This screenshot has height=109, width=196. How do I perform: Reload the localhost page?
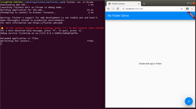pos(118,9)
